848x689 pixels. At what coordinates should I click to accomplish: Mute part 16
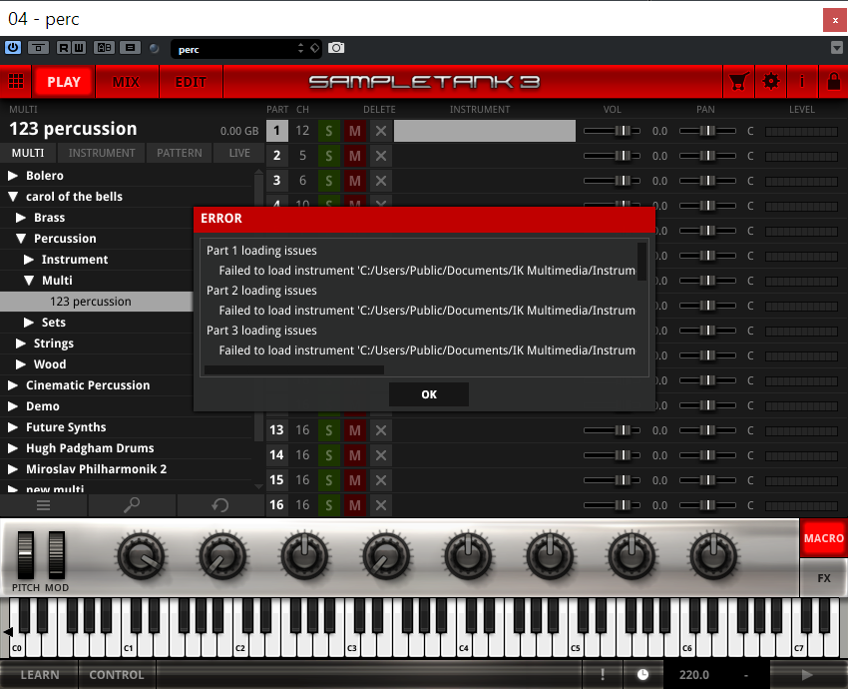355,505
